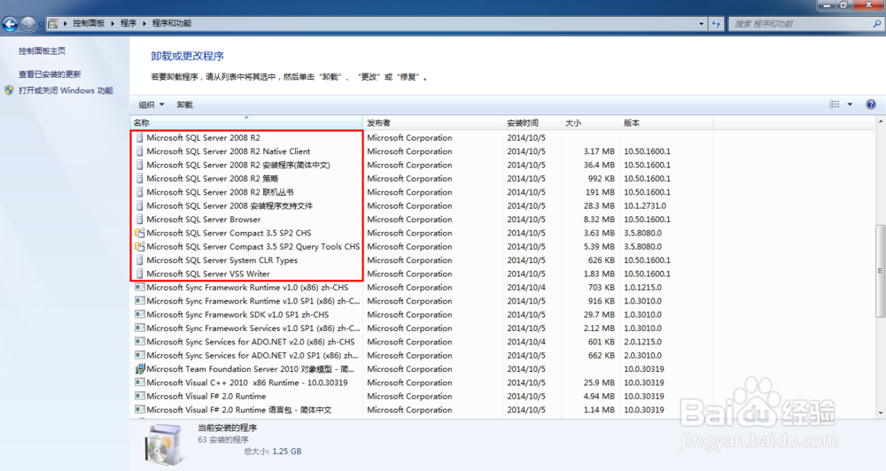Click the refresh icon beside address bar
Viewport: 886px width, 471px height.
(716, 24)
